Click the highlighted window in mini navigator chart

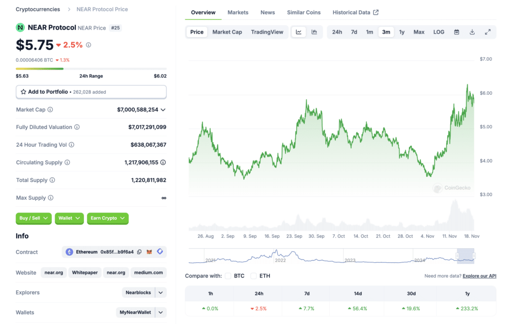click(466, 256)
